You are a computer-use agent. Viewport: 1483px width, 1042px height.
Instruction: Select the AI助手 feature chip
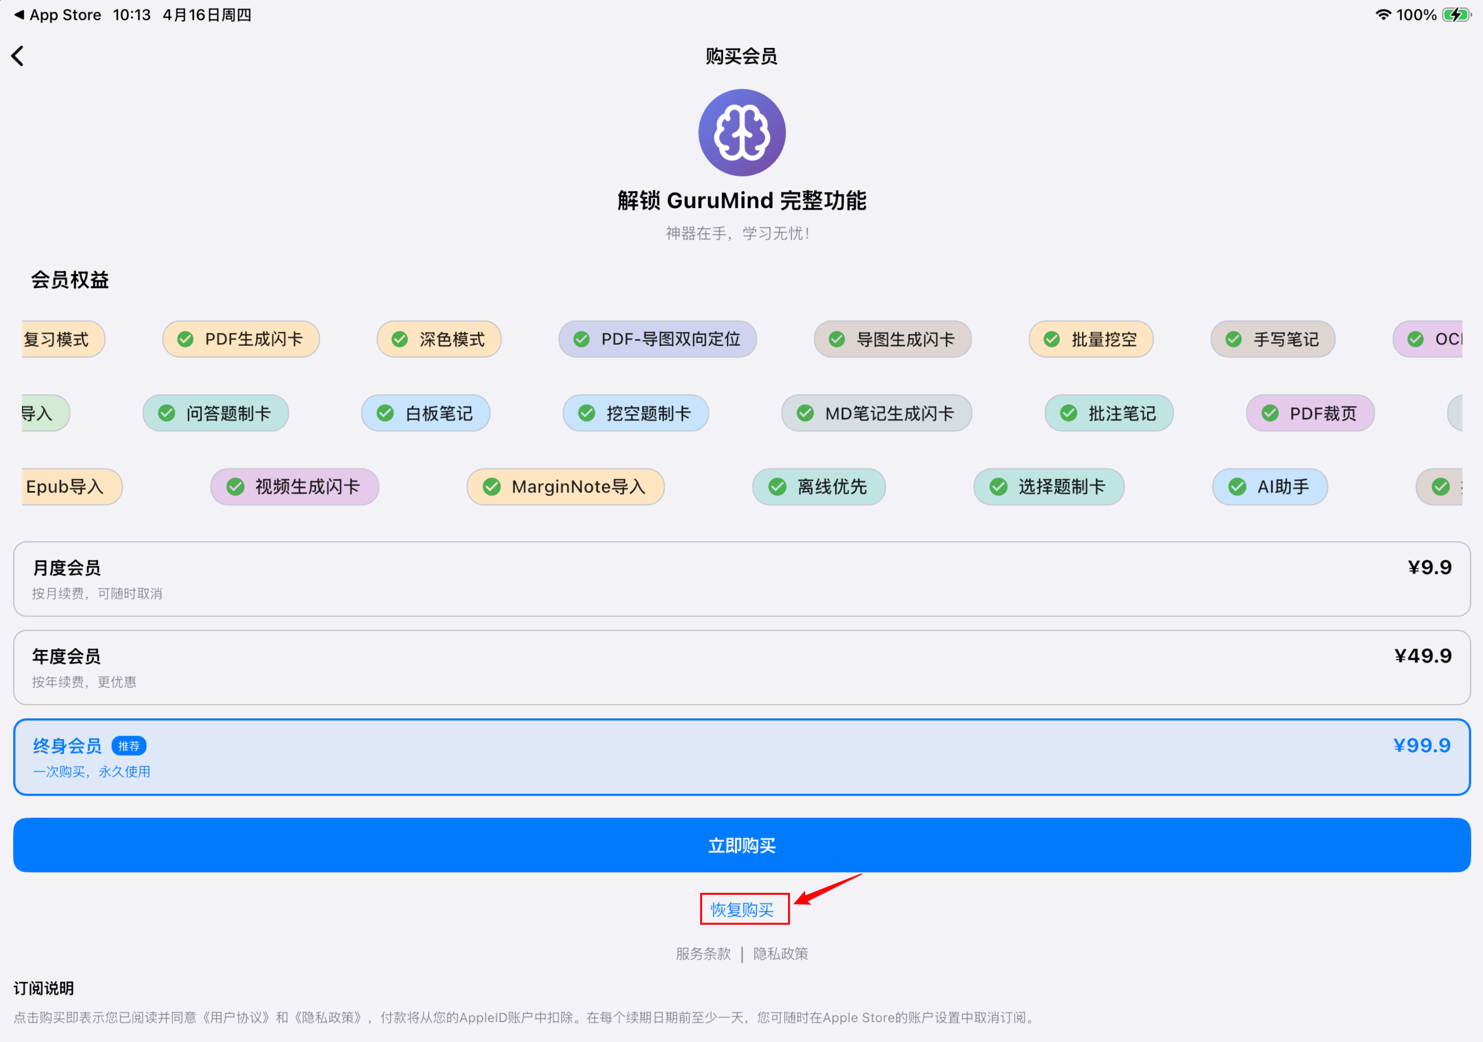coord(1269,487)
